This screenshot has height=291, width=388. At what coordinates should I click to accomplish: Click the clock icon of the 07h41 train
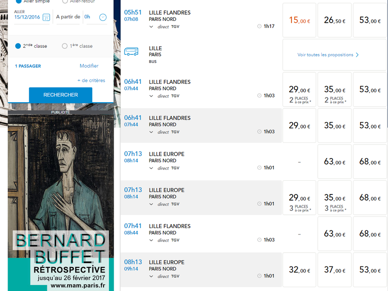[x=259, y=240]
